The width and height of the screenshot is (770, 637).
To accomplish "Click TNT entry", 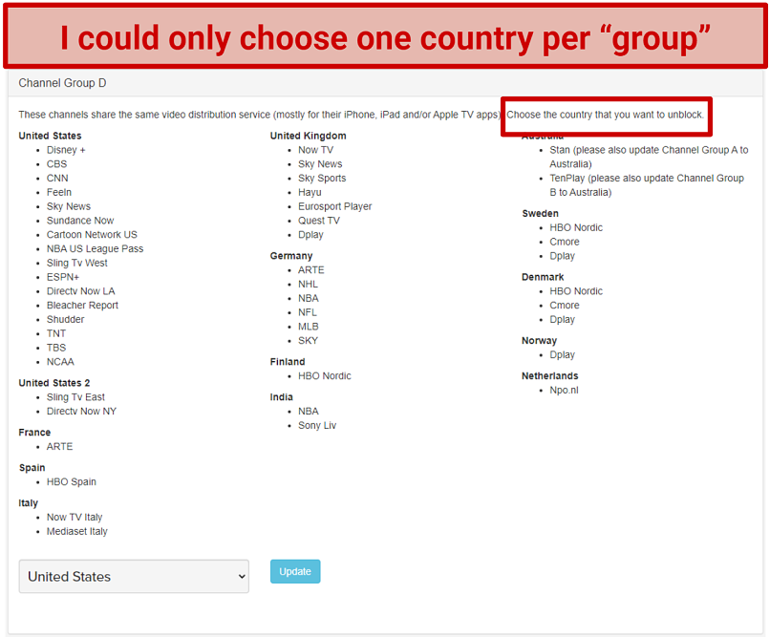I will pos(56,333).
